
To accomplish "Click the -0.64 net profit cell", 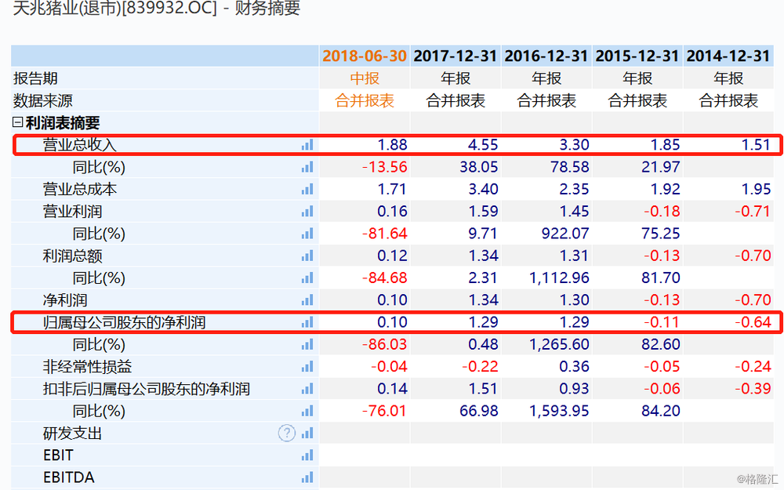I will (x=753, y=322).
